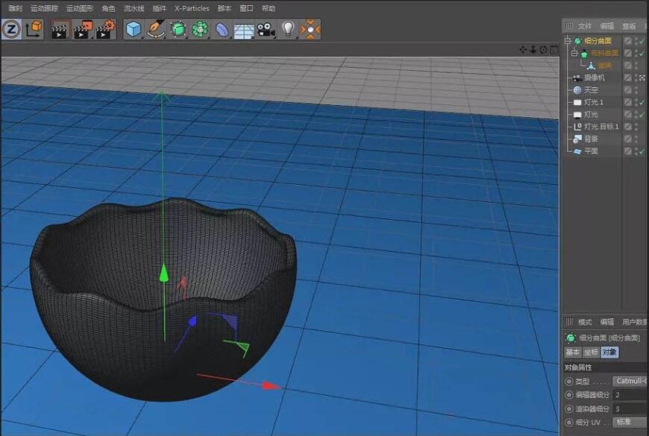Add a Cube primitive object
Screen dimensions: 649x436
pyautogui.click(x=134, y=29)
